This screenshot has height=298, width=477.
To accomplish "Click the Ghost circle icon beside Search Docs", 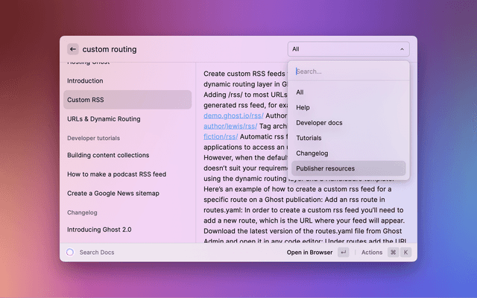I will coord(70,253).
